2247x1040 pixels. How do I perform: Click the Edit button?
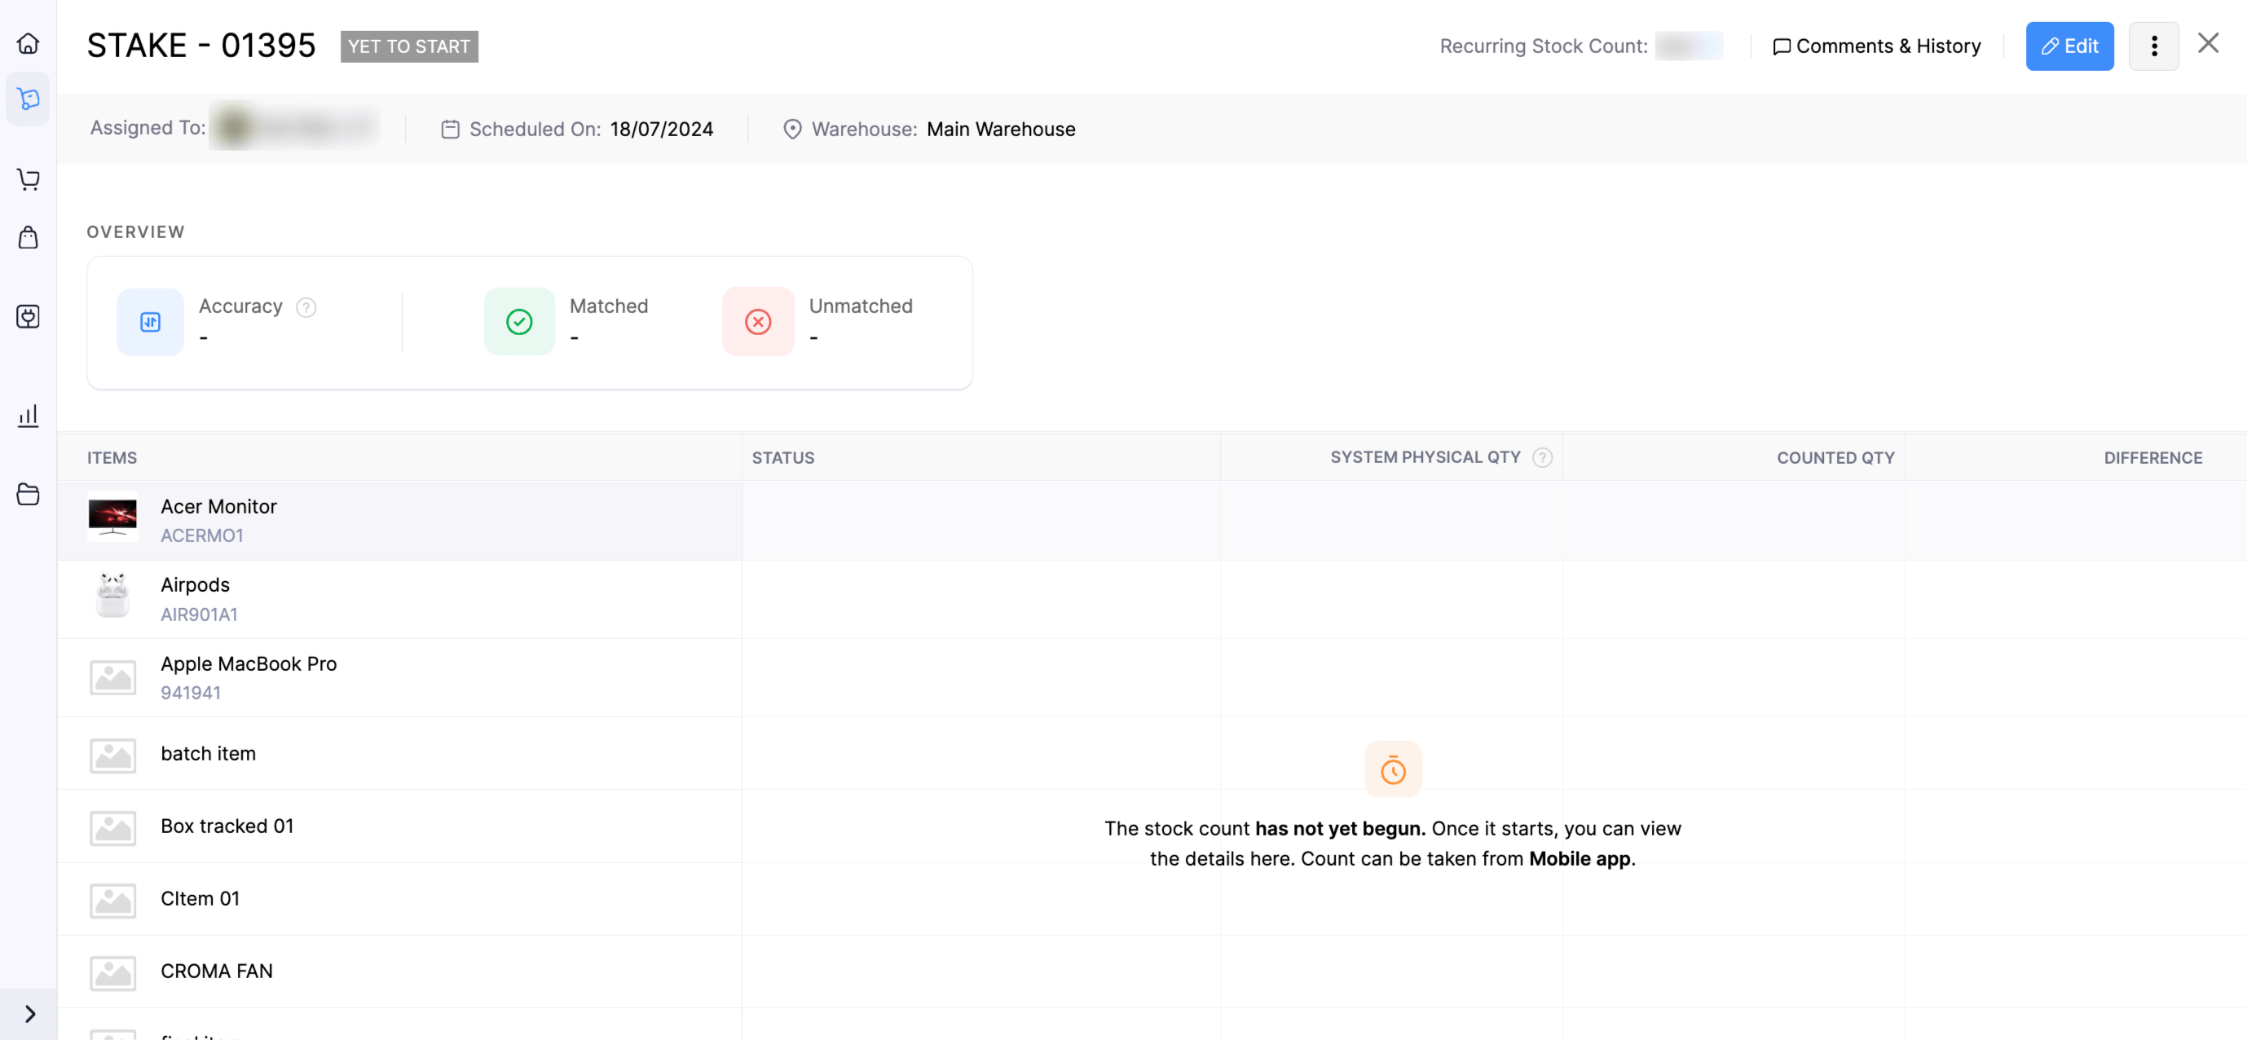click(2069, 44)
